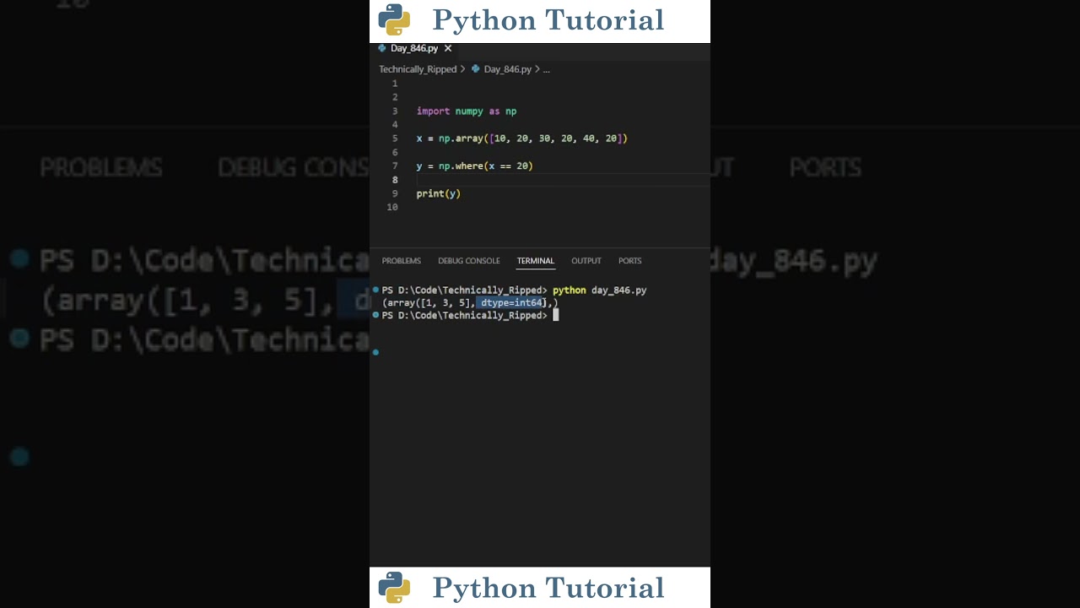
Task: Click the command decoration dot beside the python command
Action: [x=375, y=290]
